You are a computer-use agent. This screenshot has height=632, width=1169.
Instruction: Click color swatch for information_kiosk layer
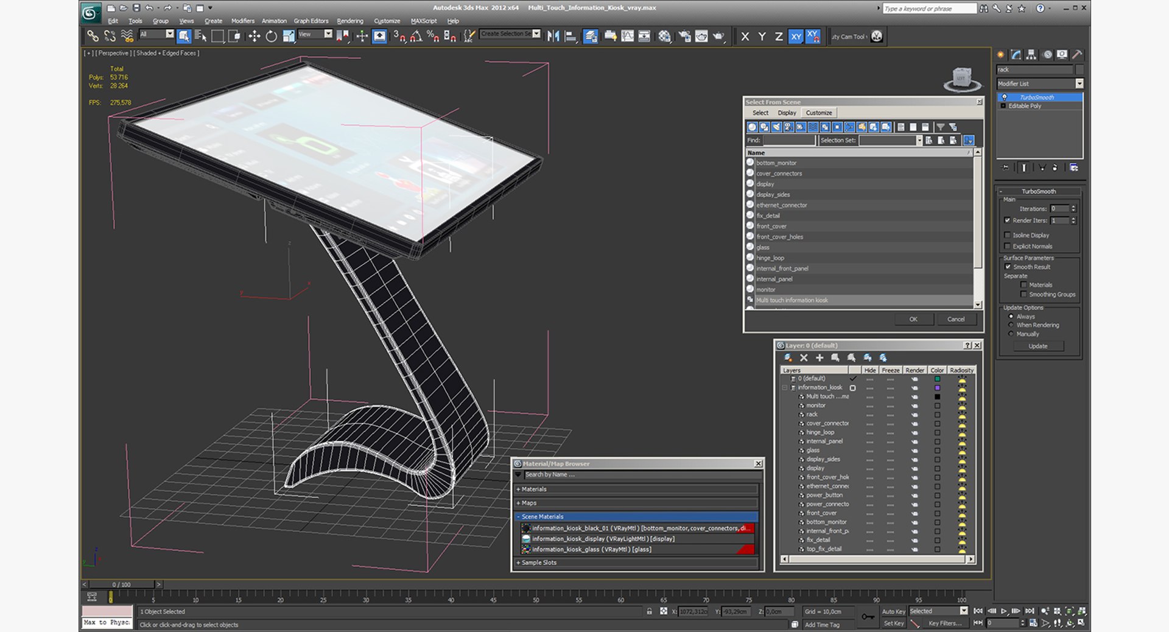[x=938, y=387]
